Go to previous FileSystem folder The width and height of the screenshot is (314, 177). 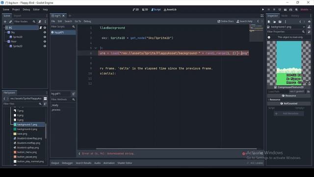[4, 98]
